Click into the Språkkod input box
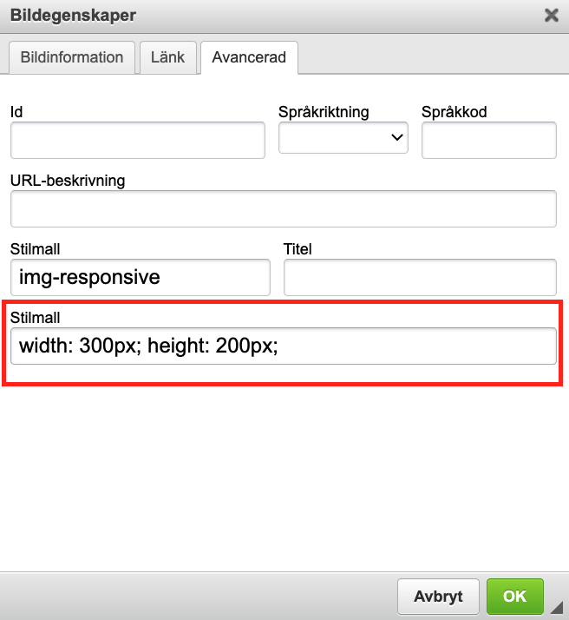 (488, 140)
